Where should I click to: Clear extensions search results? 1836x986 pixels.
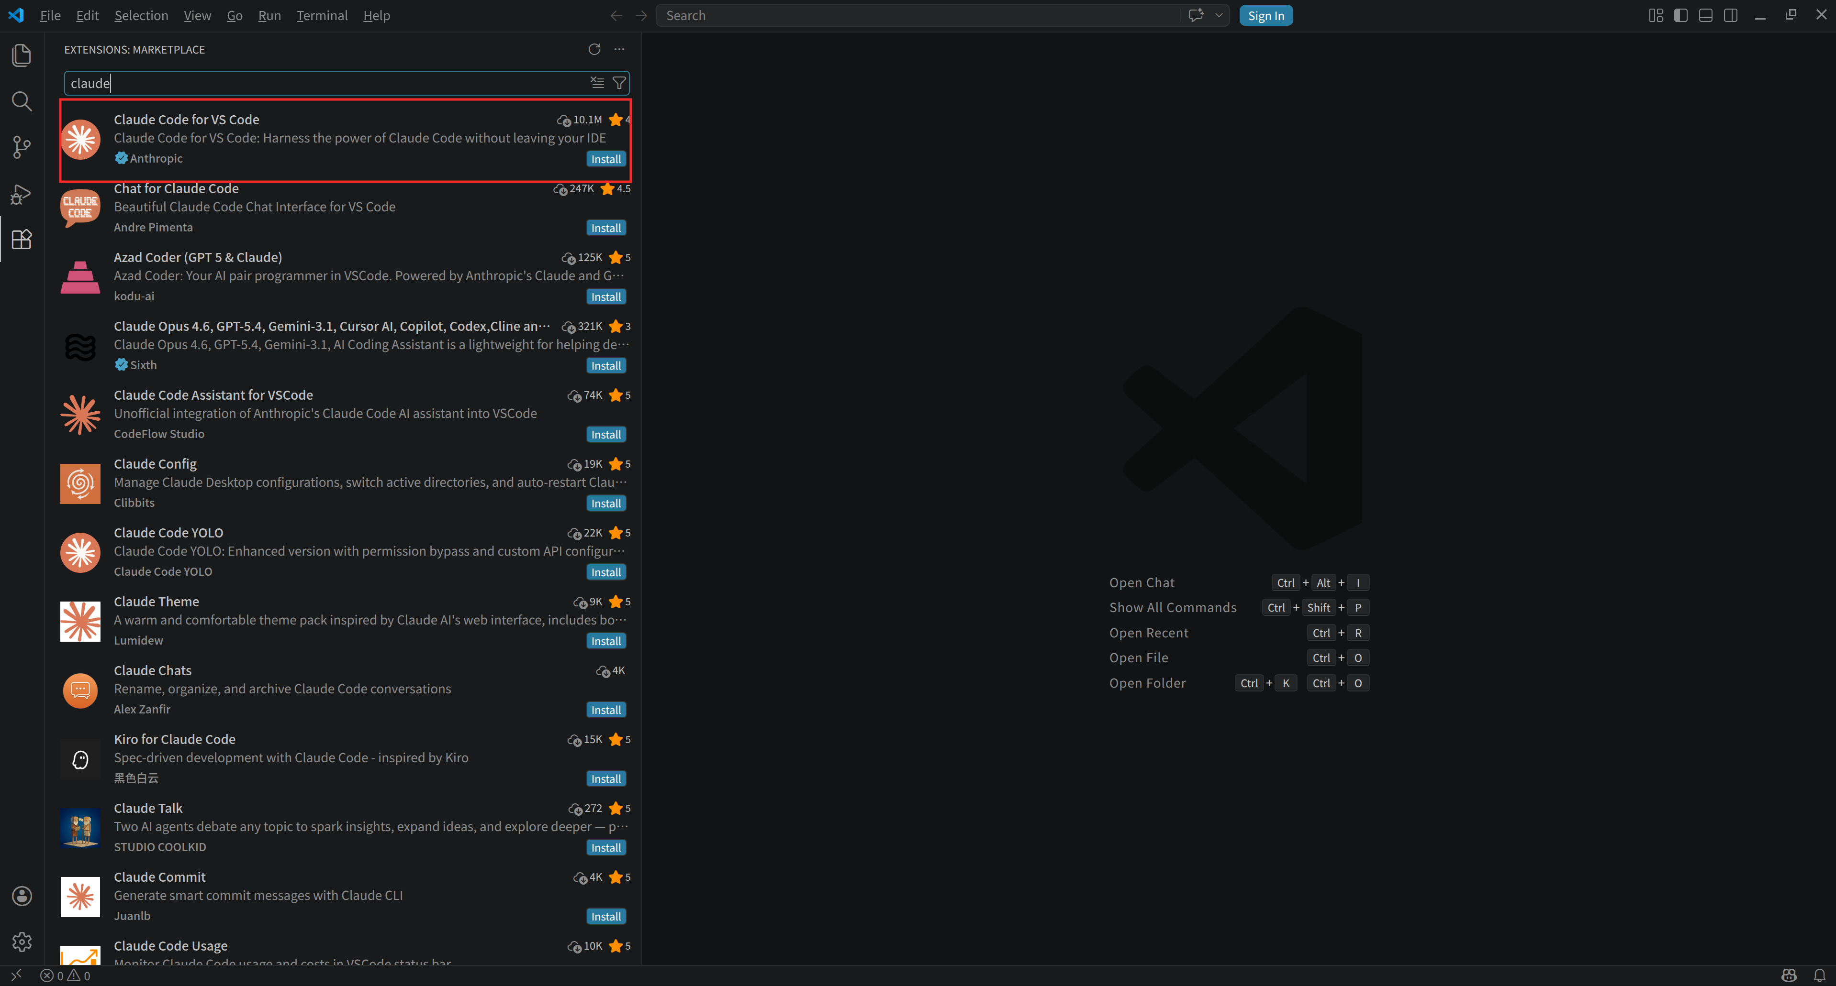point(597,83)
